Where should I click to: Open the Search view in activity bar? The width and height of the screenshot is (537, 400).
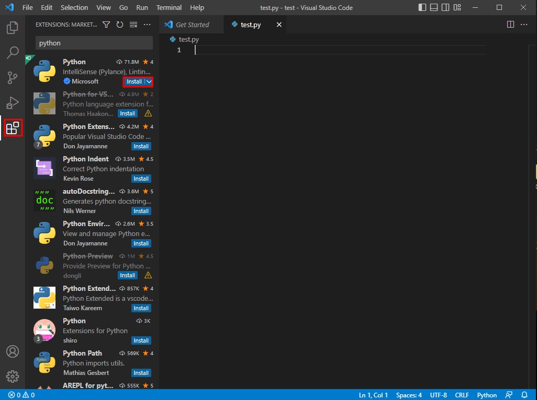[x=13, y=53]
